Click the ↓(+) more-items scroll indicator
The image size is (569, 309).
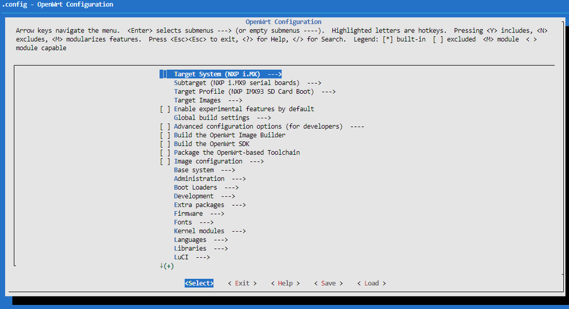coord(166,266)
